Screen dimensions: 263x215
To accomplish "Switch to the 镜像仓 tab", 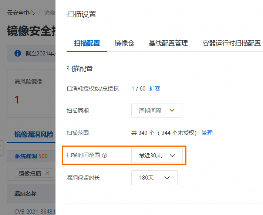I will 124,43.
